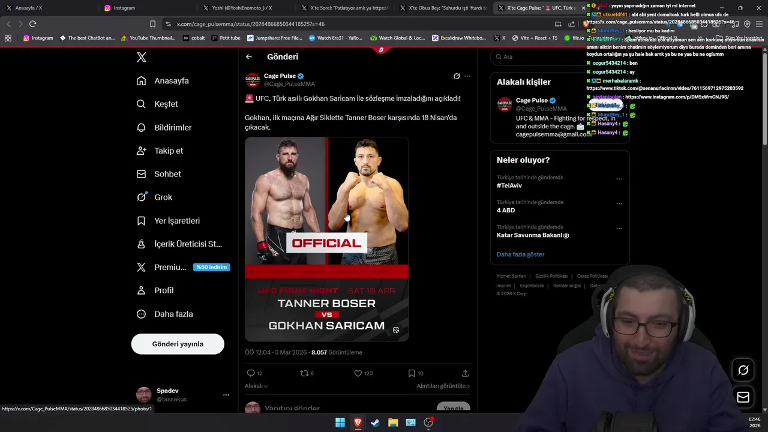
Task: Open Cage Pulse under Alakalı kişiler
Action: (532, 100)
